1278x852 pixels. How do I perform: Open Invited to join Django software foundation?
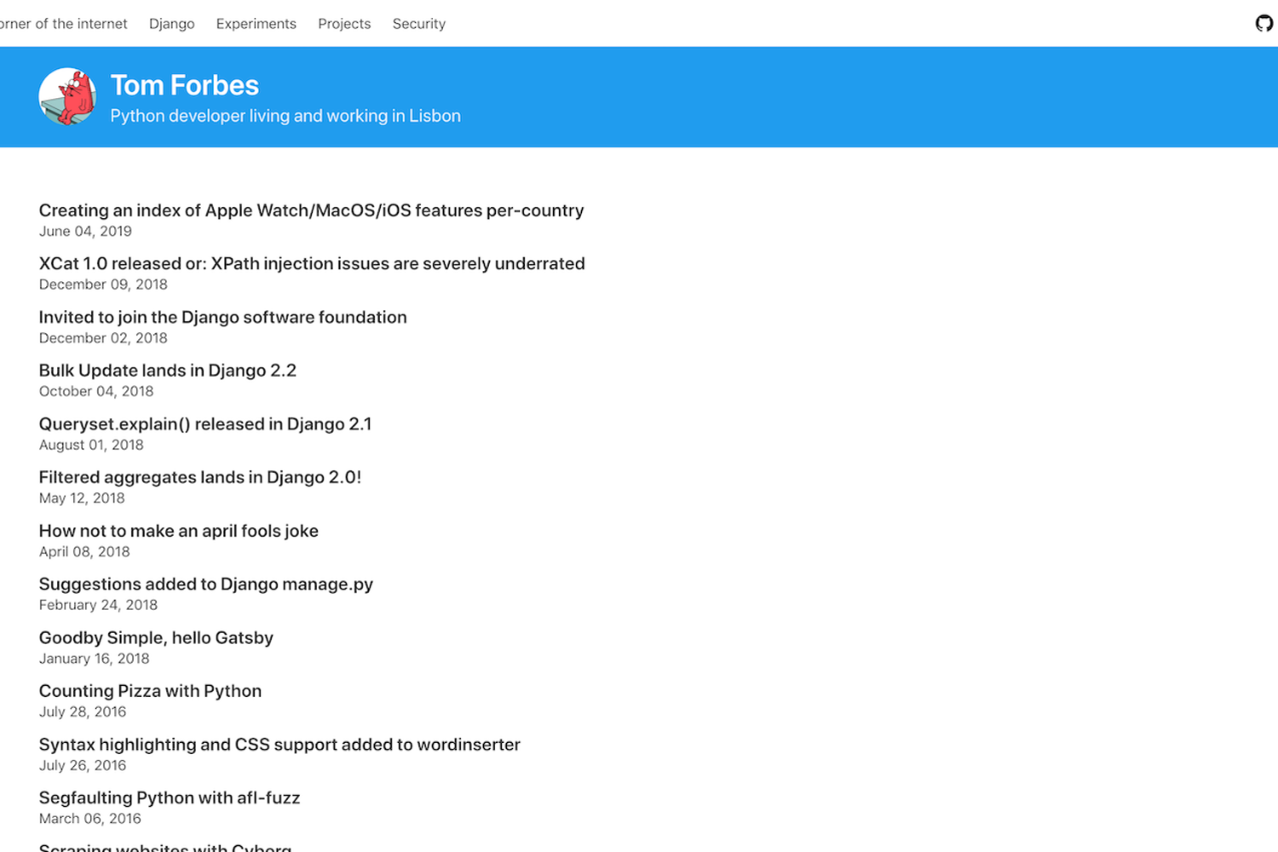(x=223, y=317)
